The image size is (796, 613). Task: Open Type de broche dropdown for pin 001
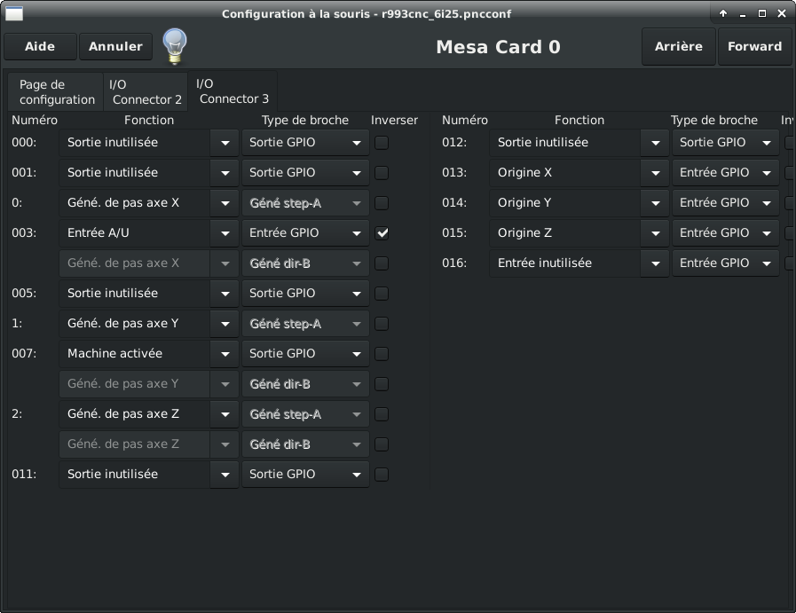pyautogui.click(x=305, y=172)
